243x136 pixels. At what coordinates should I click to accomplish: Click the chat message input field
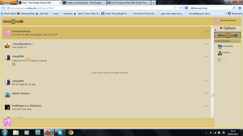click(x=113, y=122)
